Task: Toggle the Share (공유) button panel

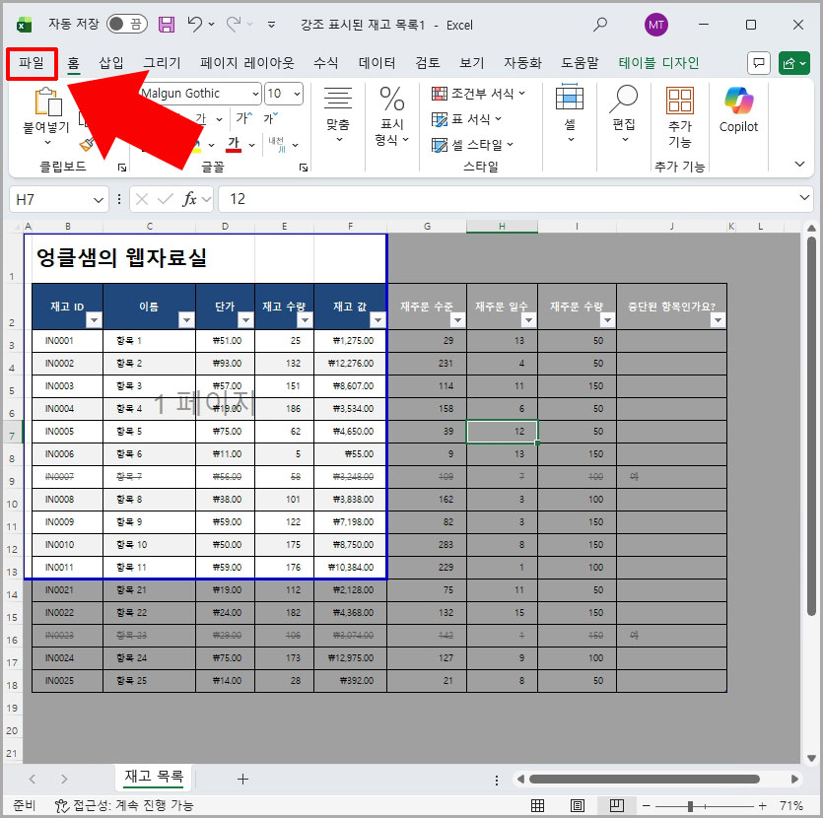Action: click(x=794, y=62)
